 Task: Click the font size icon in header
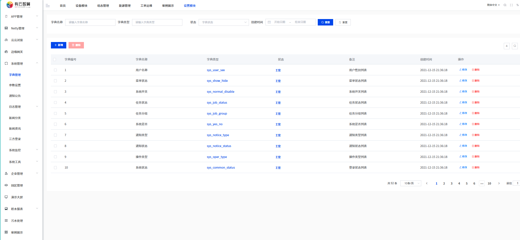coord(517,5)
